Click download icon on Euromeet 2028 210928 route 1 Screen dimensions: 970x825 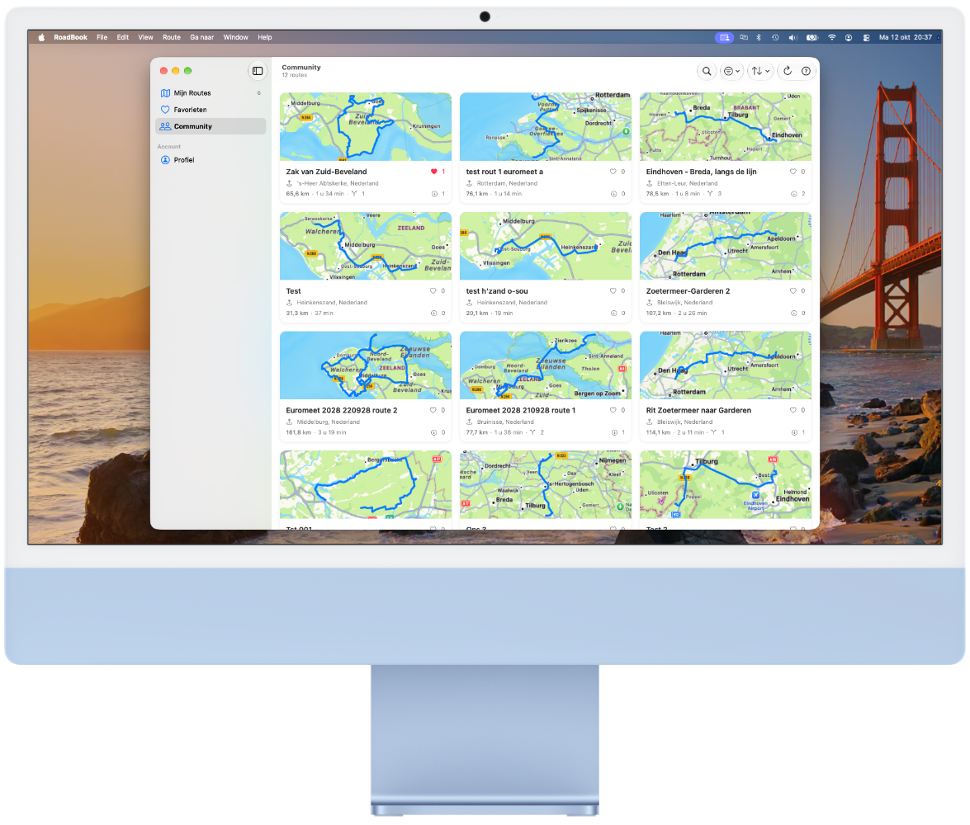pos(613,432)
